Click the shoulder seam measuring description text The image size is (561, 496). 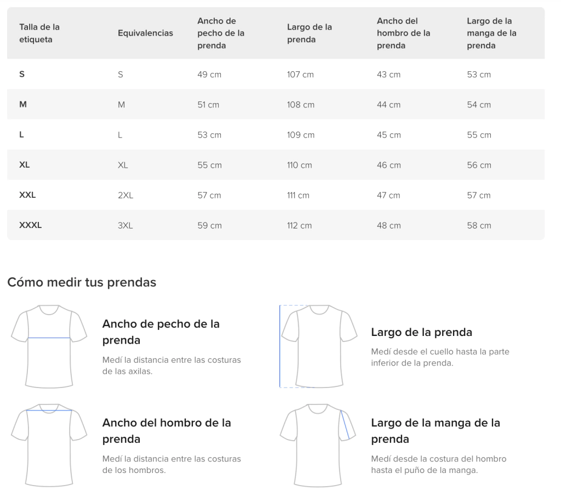(x=171, y=464)
